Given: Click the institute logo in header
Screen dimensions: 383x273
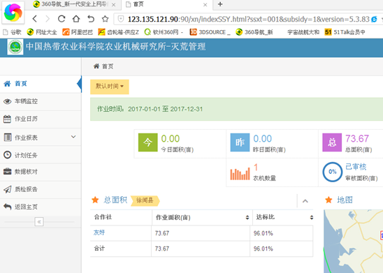Looking at the screenshot, I should (x=15, y=47).
